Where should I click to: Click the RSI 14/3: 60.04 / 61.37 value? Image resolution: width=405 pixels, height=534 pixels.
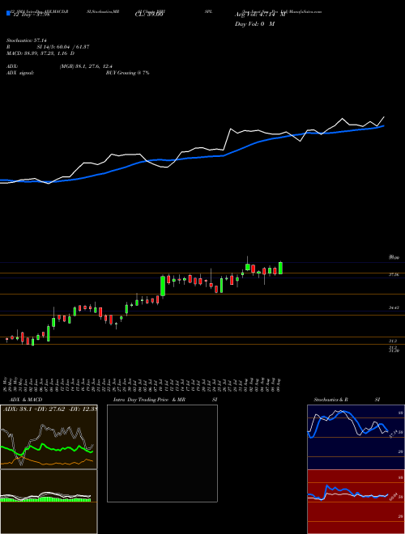pos(48,47)
